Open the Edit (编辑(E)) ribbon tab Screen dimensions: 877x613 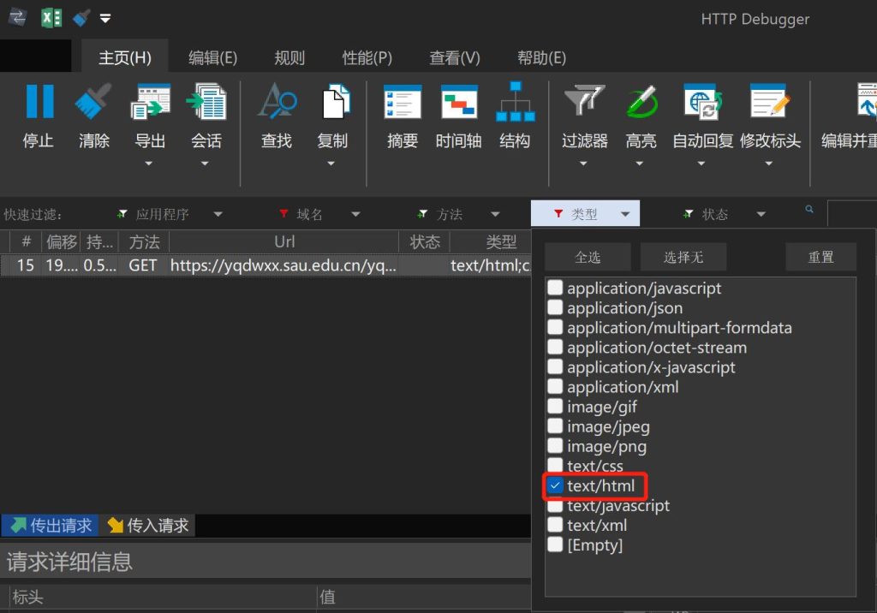[212, 58]
